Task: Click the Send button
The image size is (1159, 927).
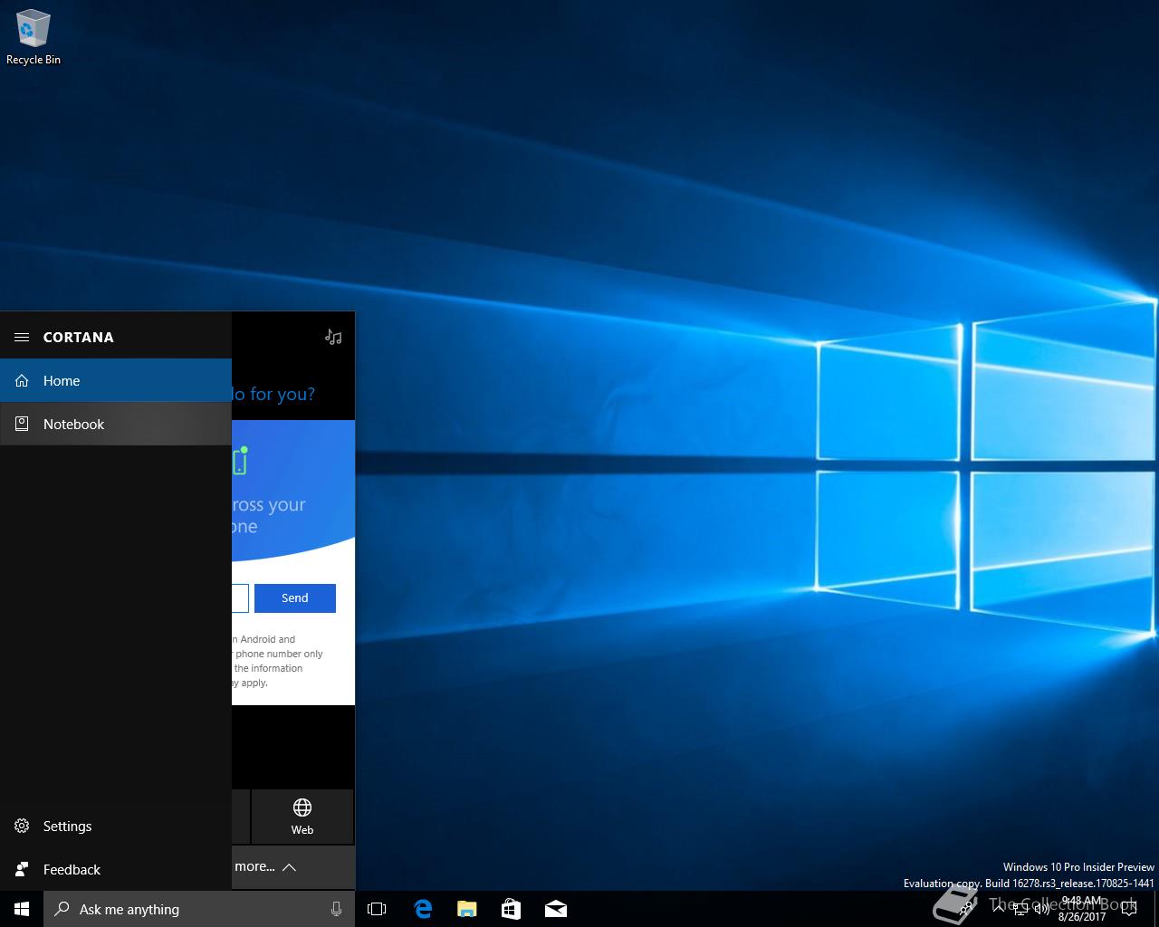Action: coord(295,597)
